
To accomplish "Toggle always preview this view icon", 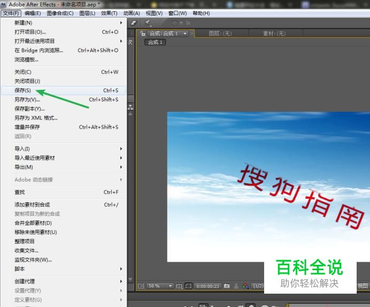I will 141,286.
